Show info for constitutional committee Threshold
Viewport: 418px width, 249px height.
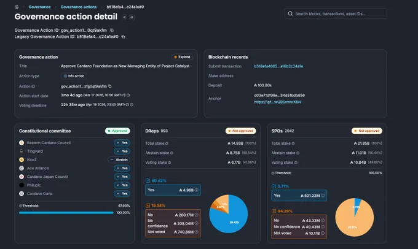[x=20, y=206]
